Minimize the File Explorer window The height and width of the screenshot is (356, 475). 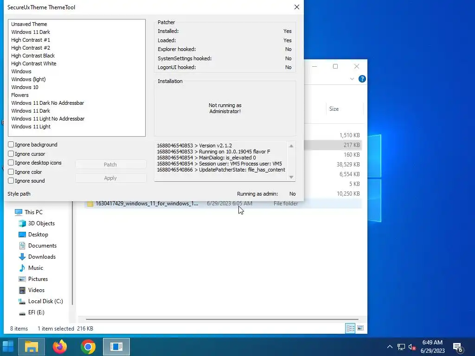point(315,67)
